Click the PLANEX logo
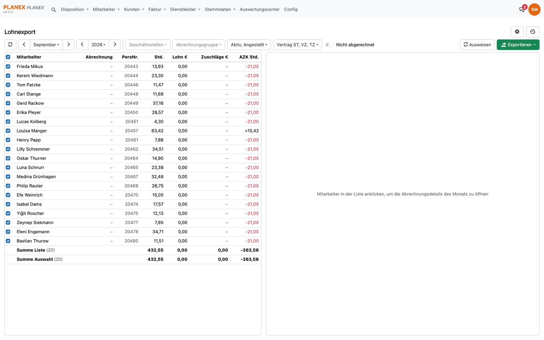The width and height of the screenshot is (544, 340). pyautogui.click(x=24, y=8)
